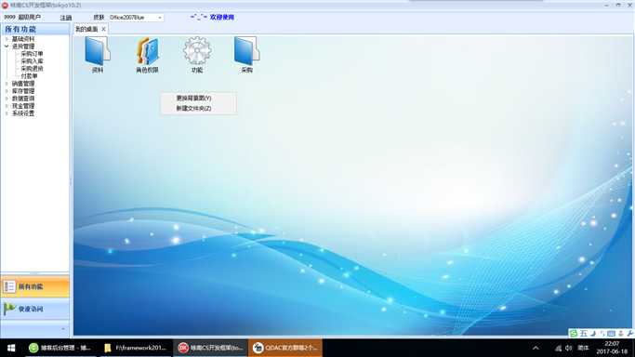Select 基础资料 tree label
Screen dimensions: 635x357
coord(23,39)
